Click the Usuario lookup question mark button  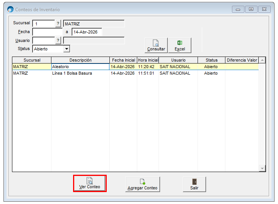pyautogui.click(x=58, y=40)
